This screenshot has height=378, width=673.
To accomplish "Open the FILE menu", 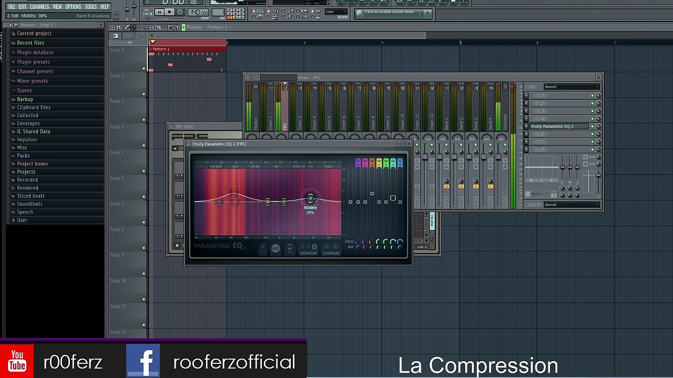I will (11, 7).
